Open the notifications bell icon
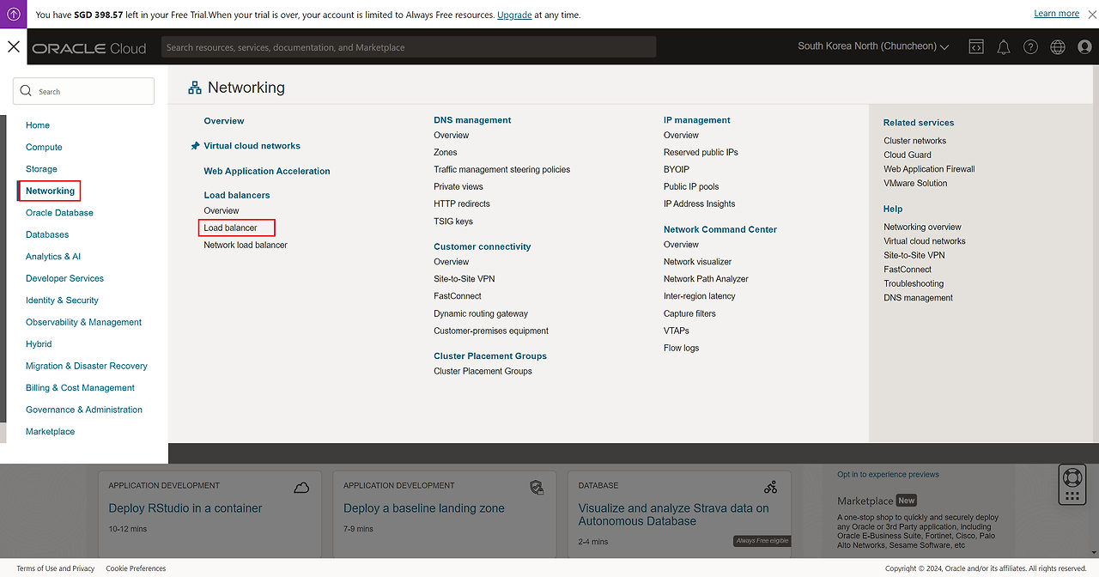 (1004, 47)
